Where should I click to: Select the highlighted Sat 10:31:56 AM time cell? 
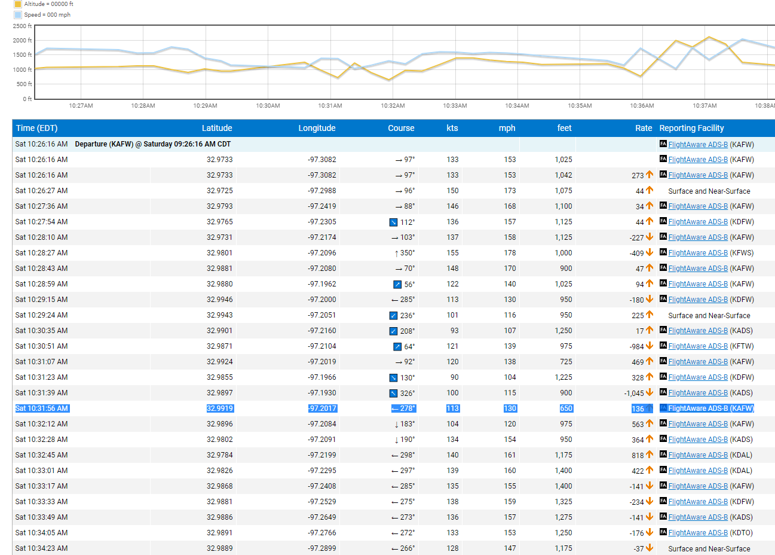[x=42, y=408]
